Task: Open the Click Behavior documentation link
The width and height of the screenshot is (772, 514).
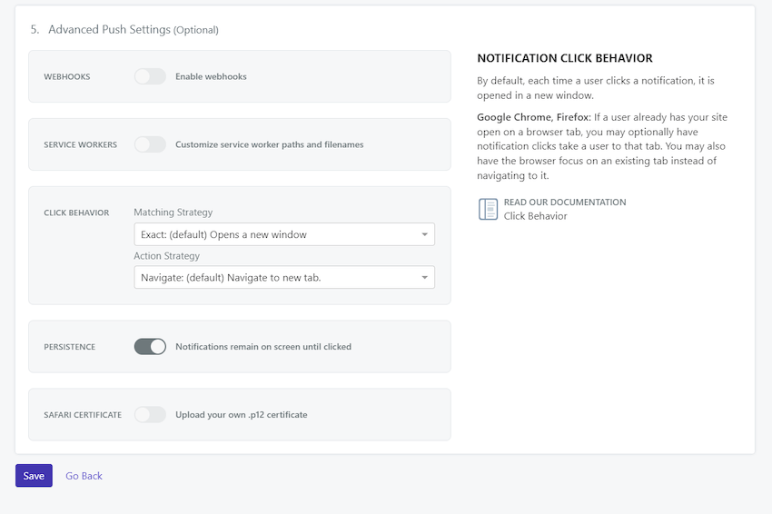Action: (x=535, y=216)
